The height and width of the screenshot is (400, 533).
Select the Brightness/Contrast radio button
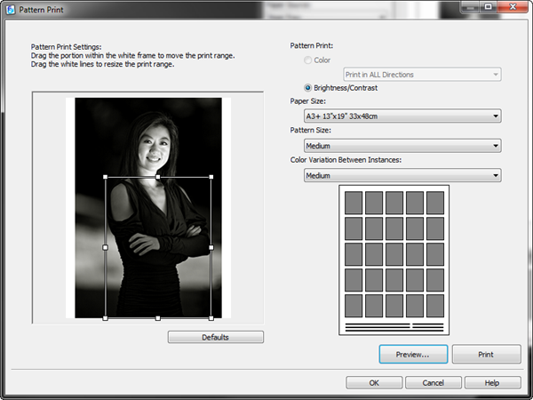point(308,88)
